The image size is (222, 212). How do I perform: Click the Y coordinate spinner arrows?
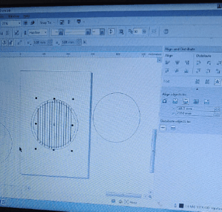click(217, 114)
